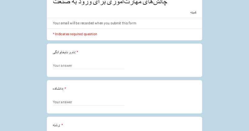Click the form title heading at top
The image size is (249, 131).
pos(110,2)
